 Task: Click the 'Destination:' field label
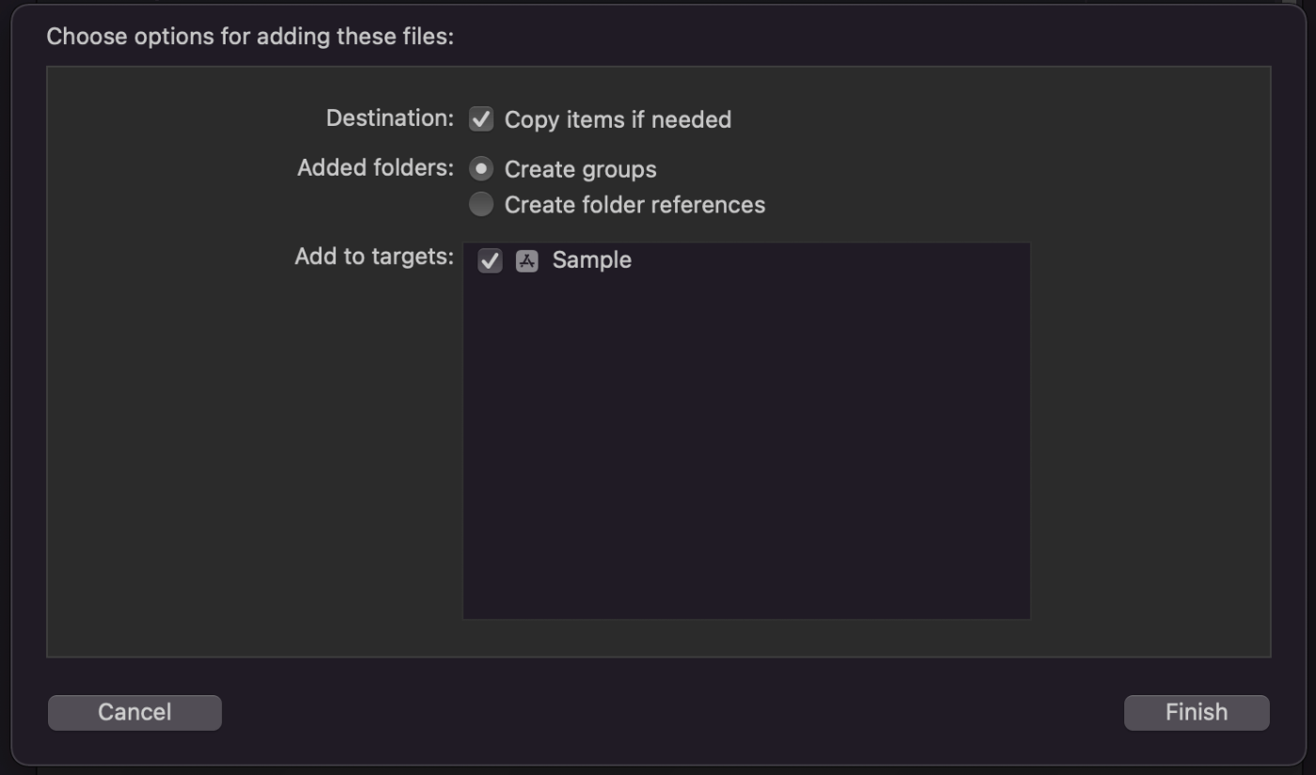pyautogui.click(x=390, y=118)
